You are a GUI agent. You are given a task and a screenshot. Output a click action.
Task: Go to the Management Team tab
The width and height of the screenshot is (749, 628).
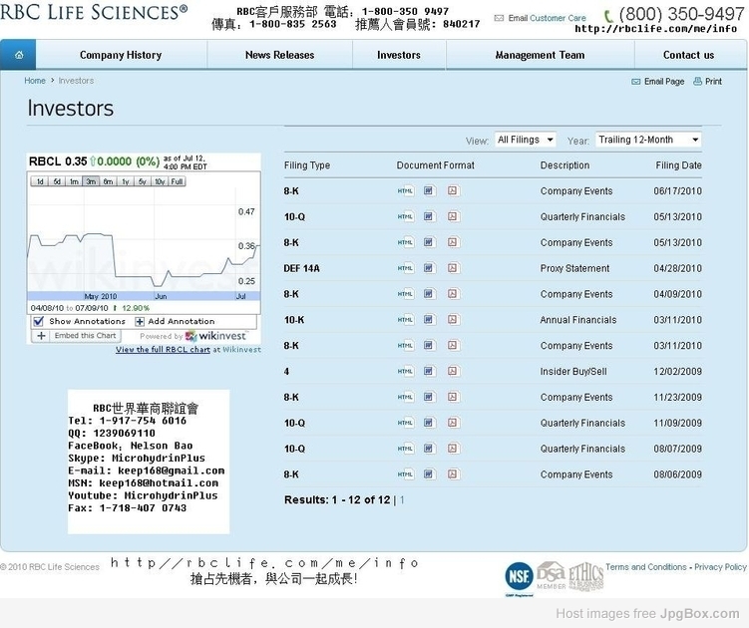[x=540, y=55]
